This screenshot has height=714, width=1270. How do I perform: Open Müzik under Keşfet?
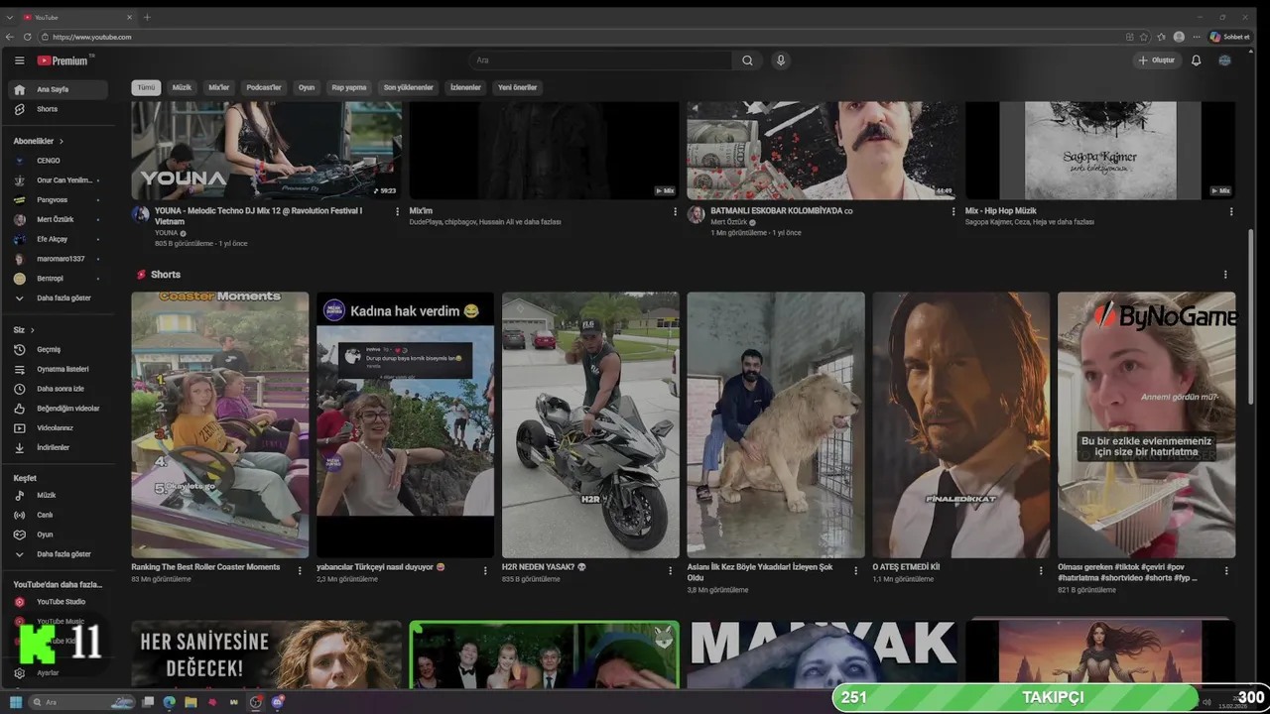[x=60, y=495]
